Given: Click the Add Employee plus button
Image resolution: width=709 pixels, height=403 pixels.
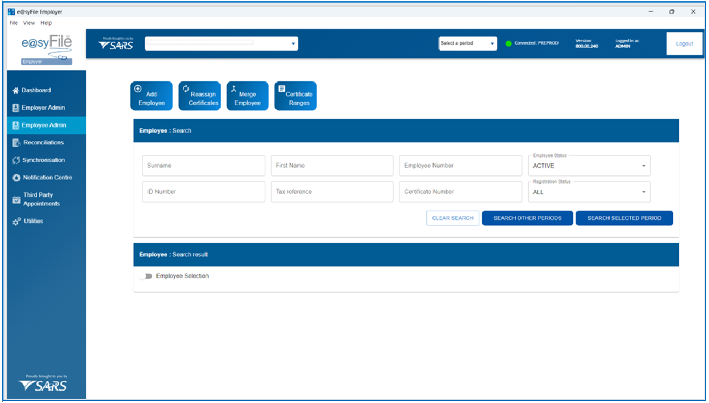Looking at the screenshot, I should tap(151, 96).
